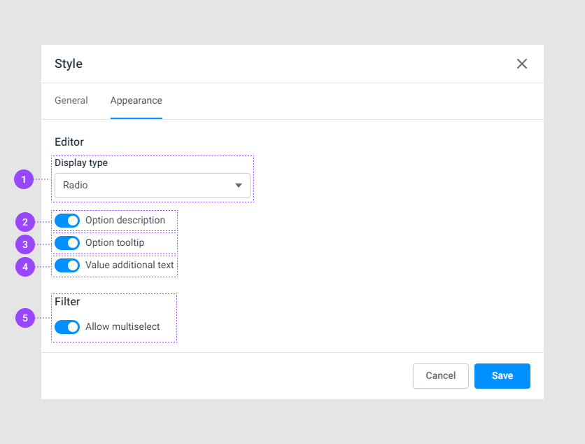Click the numbered marker 5 annotation
Image resolution: width=585 pixels, height=444 pixels.
tap(25, 318)
